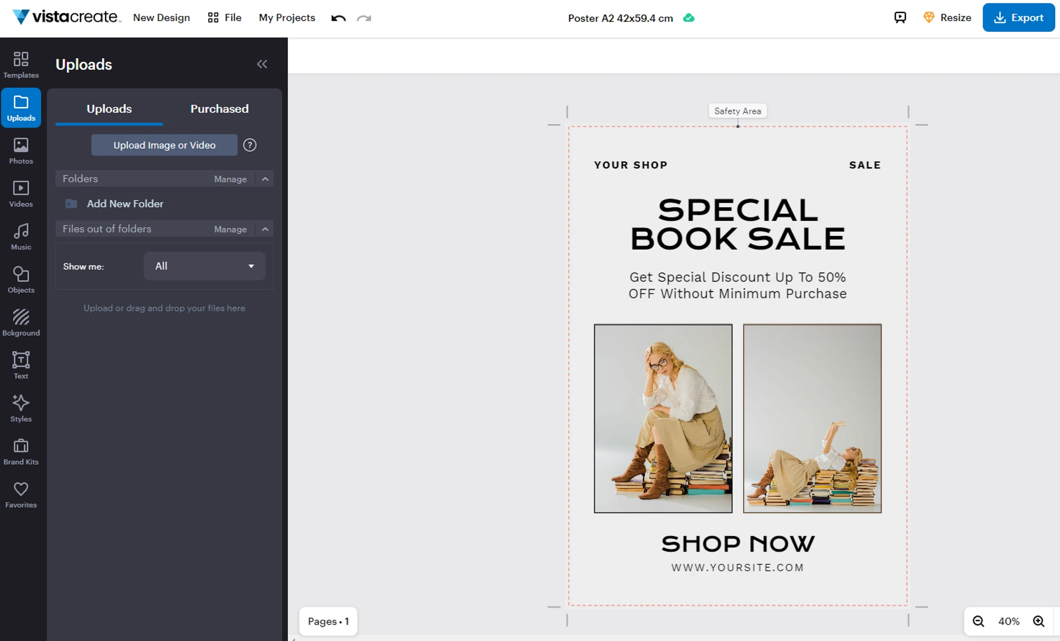
Task: Open Brand Kits panel
Action: 21,452
